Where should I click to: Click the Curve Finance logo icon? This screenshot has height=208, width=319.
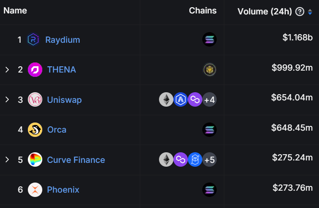(35, 159)
